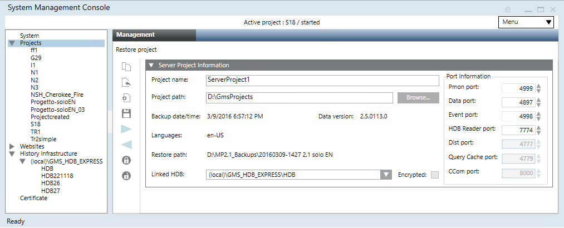
Task: Click the restore project icon
Action: 126,83
